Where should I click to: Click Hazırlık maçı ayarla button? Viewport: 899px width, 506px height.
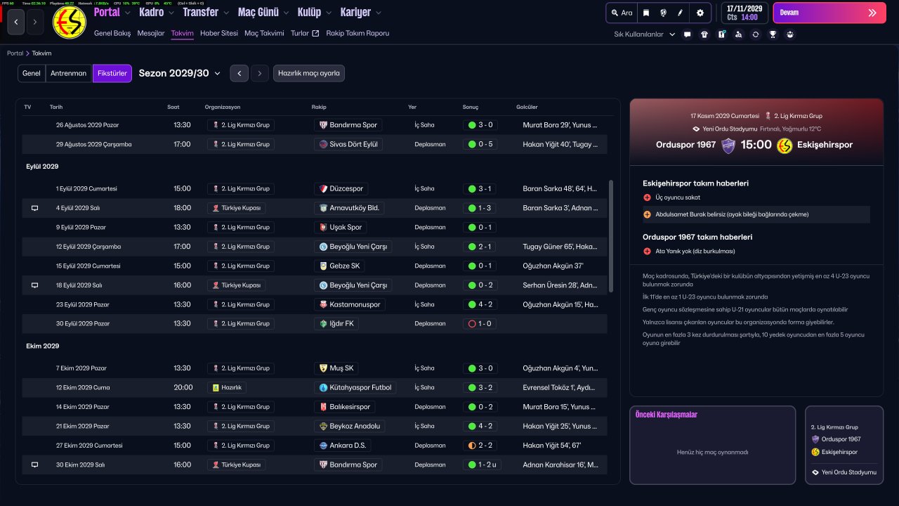(x=309, y=73)
